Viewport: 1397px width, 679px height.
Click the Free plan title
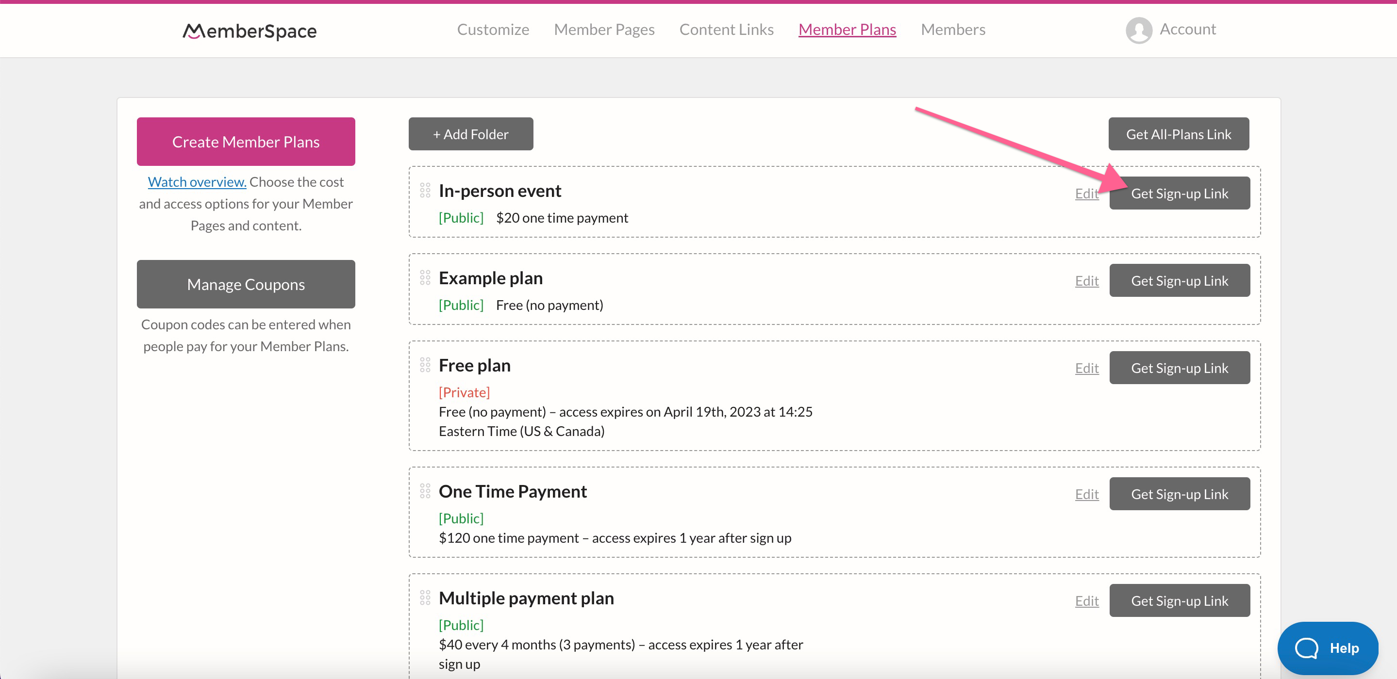point(475,365)
